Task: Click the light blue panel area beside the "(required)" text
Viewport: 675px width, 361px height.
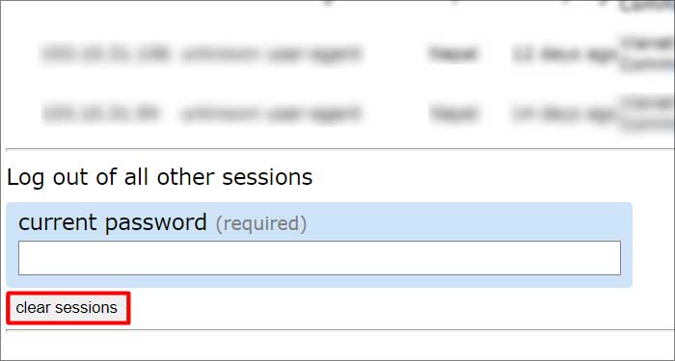Action: coord(465,222)
